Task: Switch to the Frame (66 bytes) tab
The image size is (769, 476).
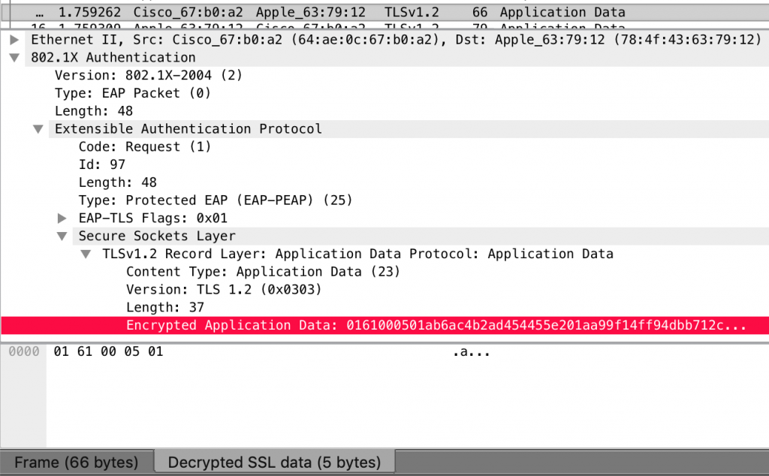Action: pos(77,462)
